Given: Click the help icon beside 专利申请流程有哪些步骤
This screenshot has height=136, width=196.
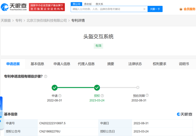Looking at the screenshot, I should point(45,76).
